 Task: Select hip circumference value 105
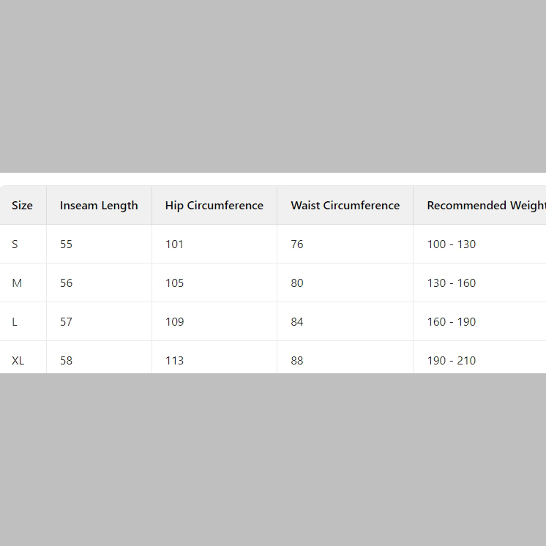click(174, 283)
